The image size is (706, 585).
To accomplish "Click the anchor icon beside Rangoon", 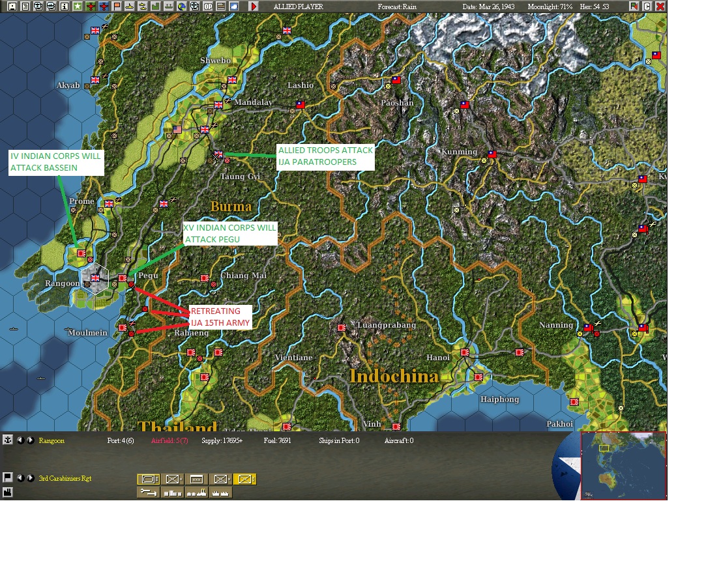I will pyautogui.click(x=8, y=440).
